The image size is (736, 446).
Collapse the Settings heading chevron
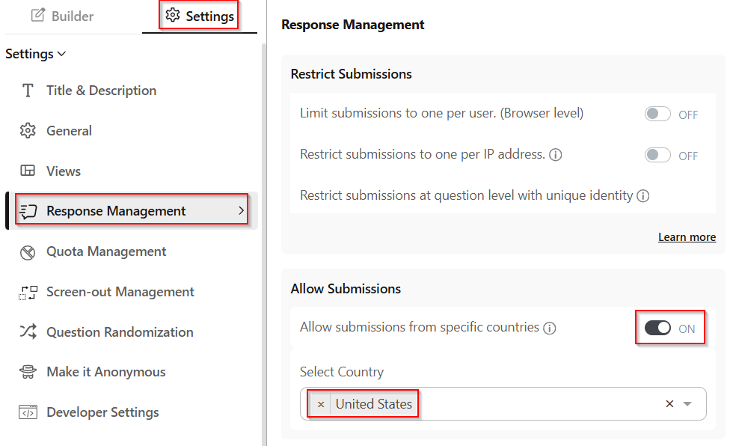(x=61, y=54)
